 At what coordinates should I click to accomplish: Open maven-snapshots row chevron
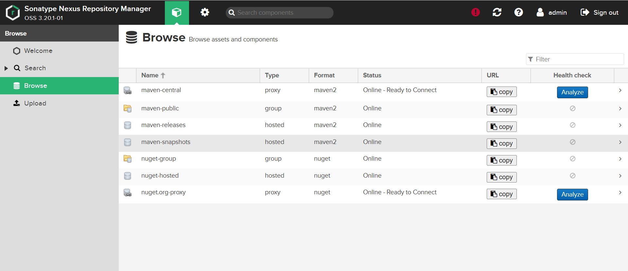point(620,142)
